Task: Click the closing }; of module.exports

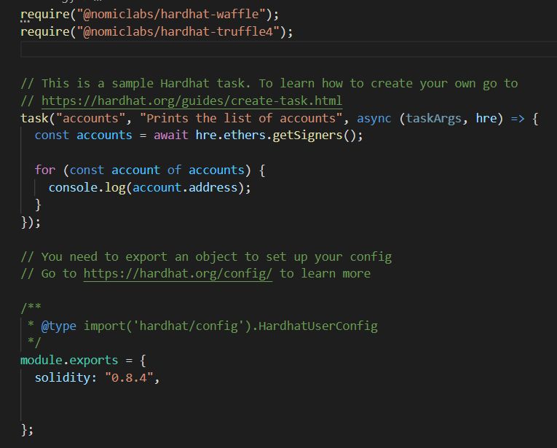Action: [28, 430]
